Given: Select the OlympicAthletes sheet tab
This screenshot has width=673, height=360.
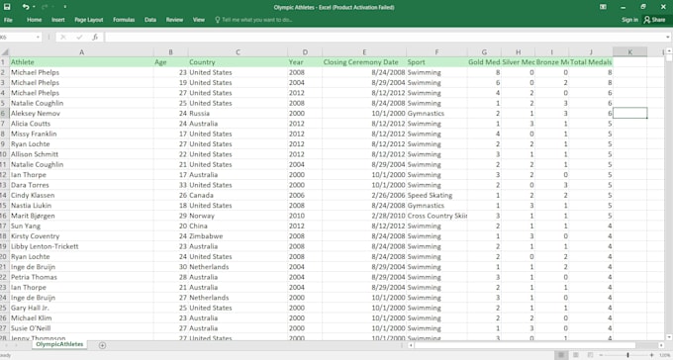Looking at the screenshot, I should click(x=59, y=344).
